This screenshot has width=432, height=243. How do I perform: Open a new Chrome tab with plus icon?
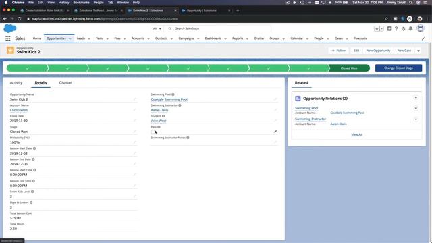coord(238,11)
